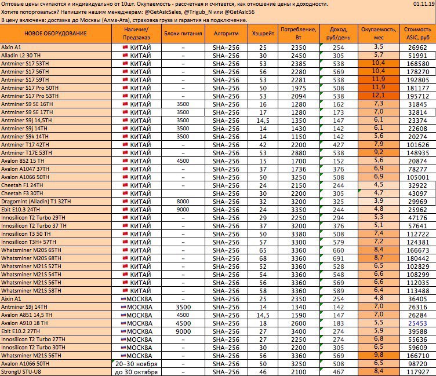Click the China flag in Alladin L2 30 TH row

coord(125,55)
